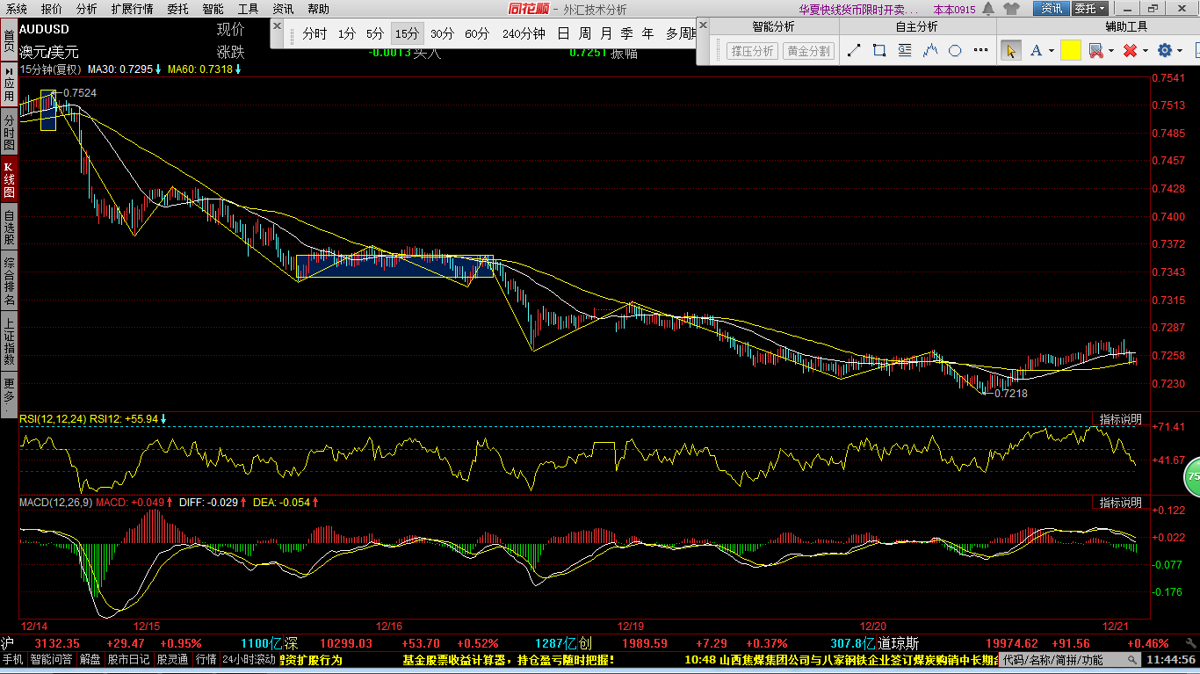Open the blue gear settings tool
1200x674 pixels.
1165,51
